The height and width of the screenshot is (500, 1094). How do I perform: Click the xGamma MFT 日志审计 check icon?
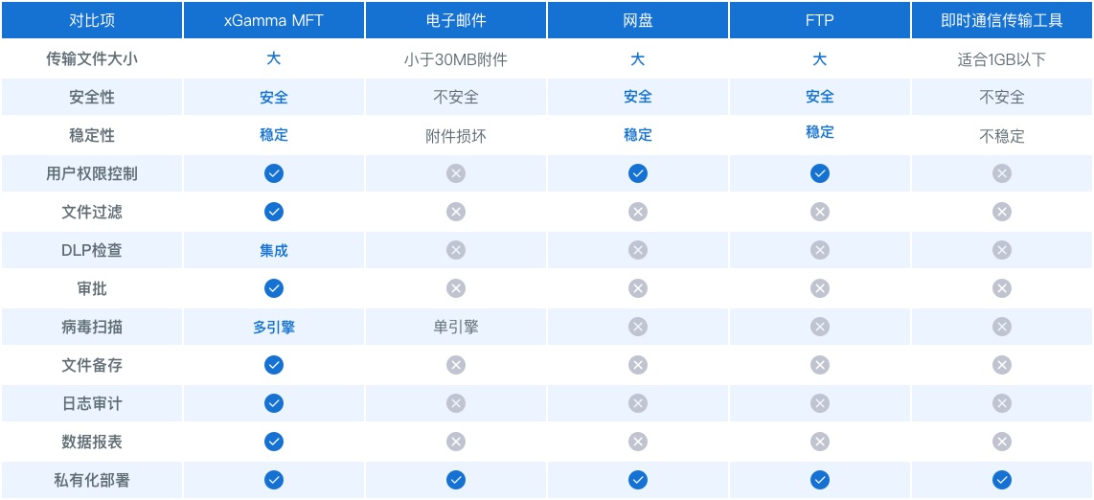coord(274,403)
